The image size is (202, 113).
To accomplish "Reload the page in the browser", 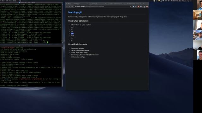I will [x=72, y=7].
